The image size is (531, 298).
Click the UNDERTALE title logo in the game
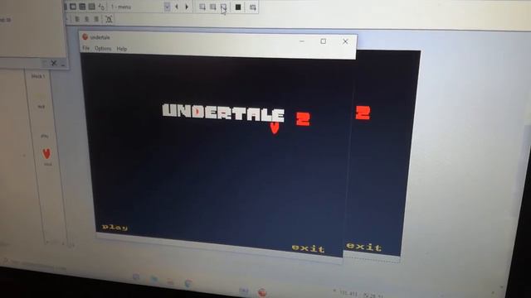(223, 113)
